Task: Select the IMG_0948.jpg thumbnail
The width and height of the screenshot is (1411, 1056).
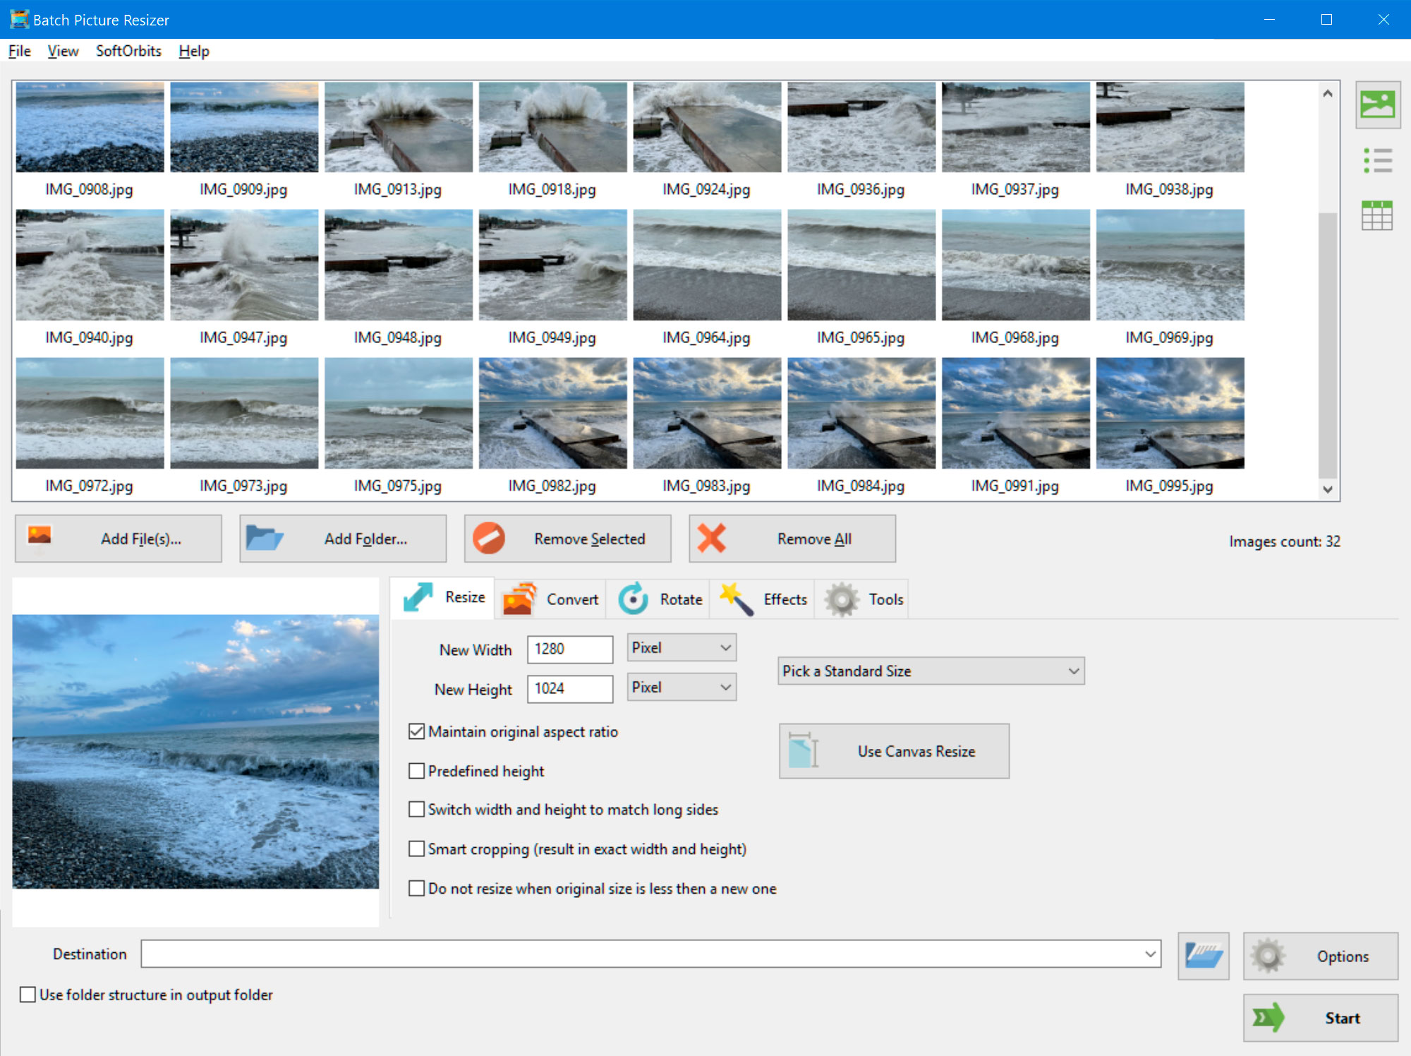Action: (x=398, y=264)
